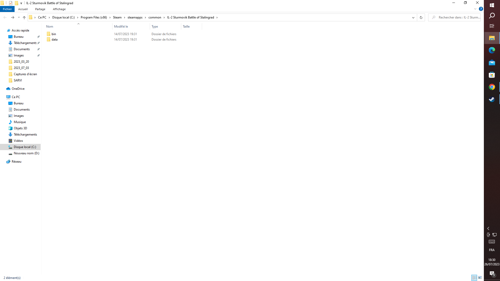Click FRA input language indicator
This screenshot has width=500, height=281.
[x=492, y=250]
